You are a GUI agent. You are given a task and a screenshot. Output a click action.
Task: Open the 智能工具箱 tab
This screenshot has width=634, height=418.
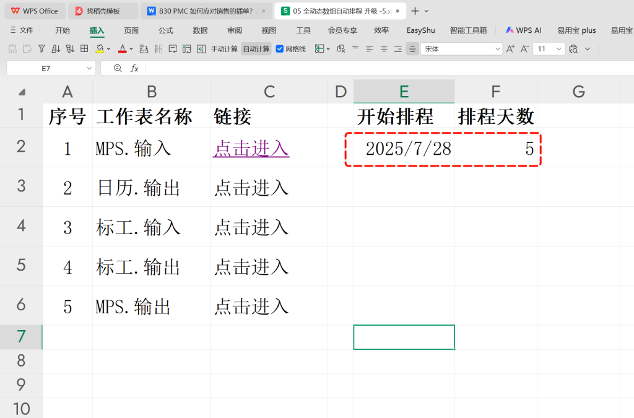click(468, 30)
